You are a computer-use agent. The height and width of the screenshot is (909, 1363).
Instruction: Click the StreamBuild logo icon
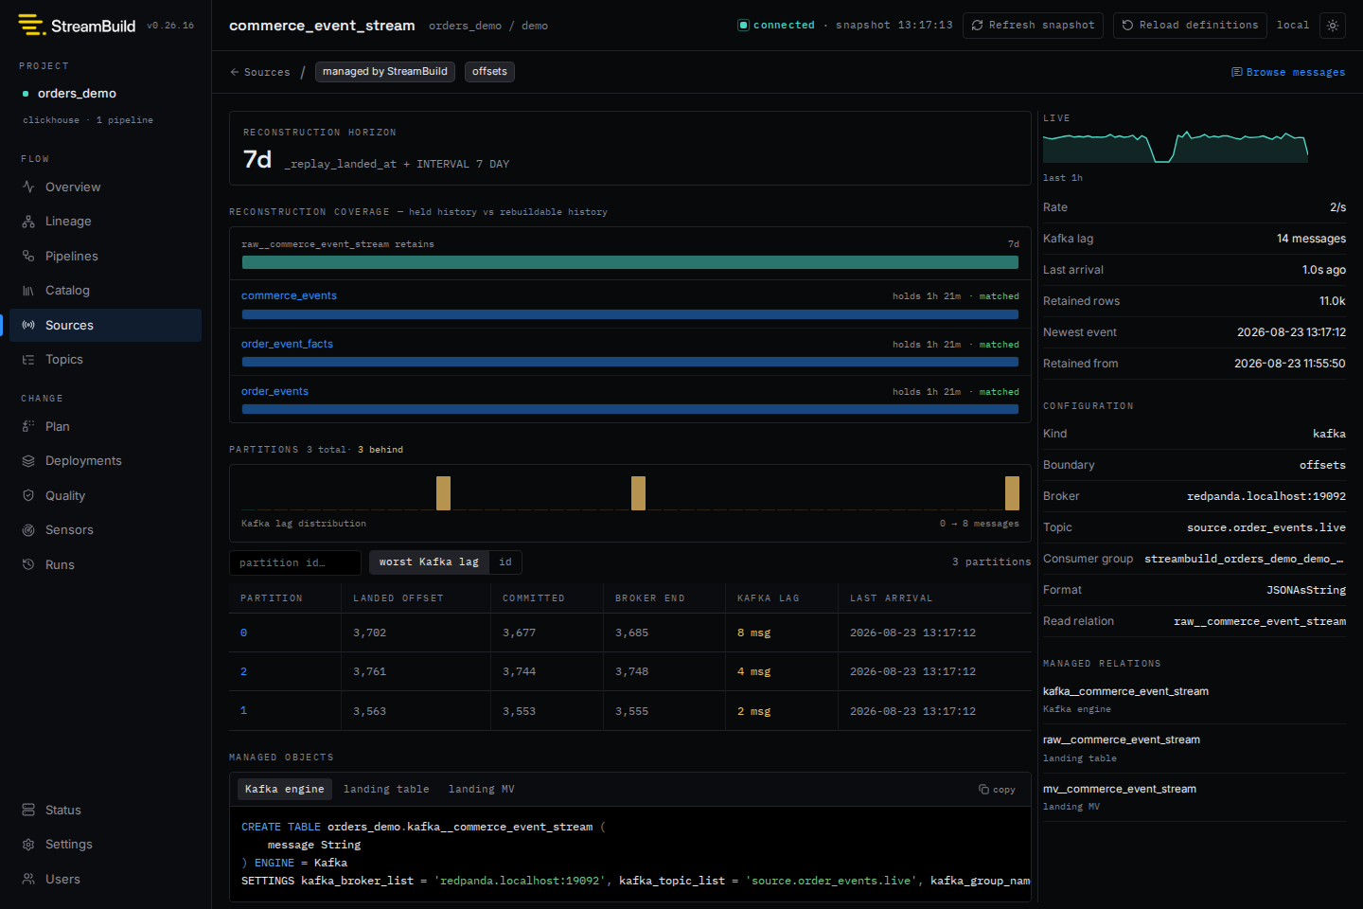(x=31, y=25)
